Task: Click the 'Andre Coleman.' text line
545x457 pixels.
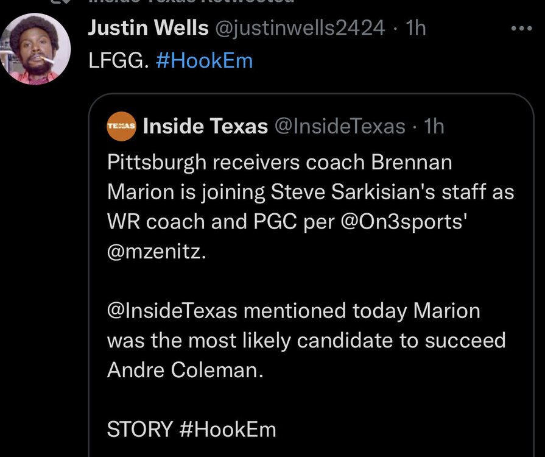Action: tap(185, 370)
